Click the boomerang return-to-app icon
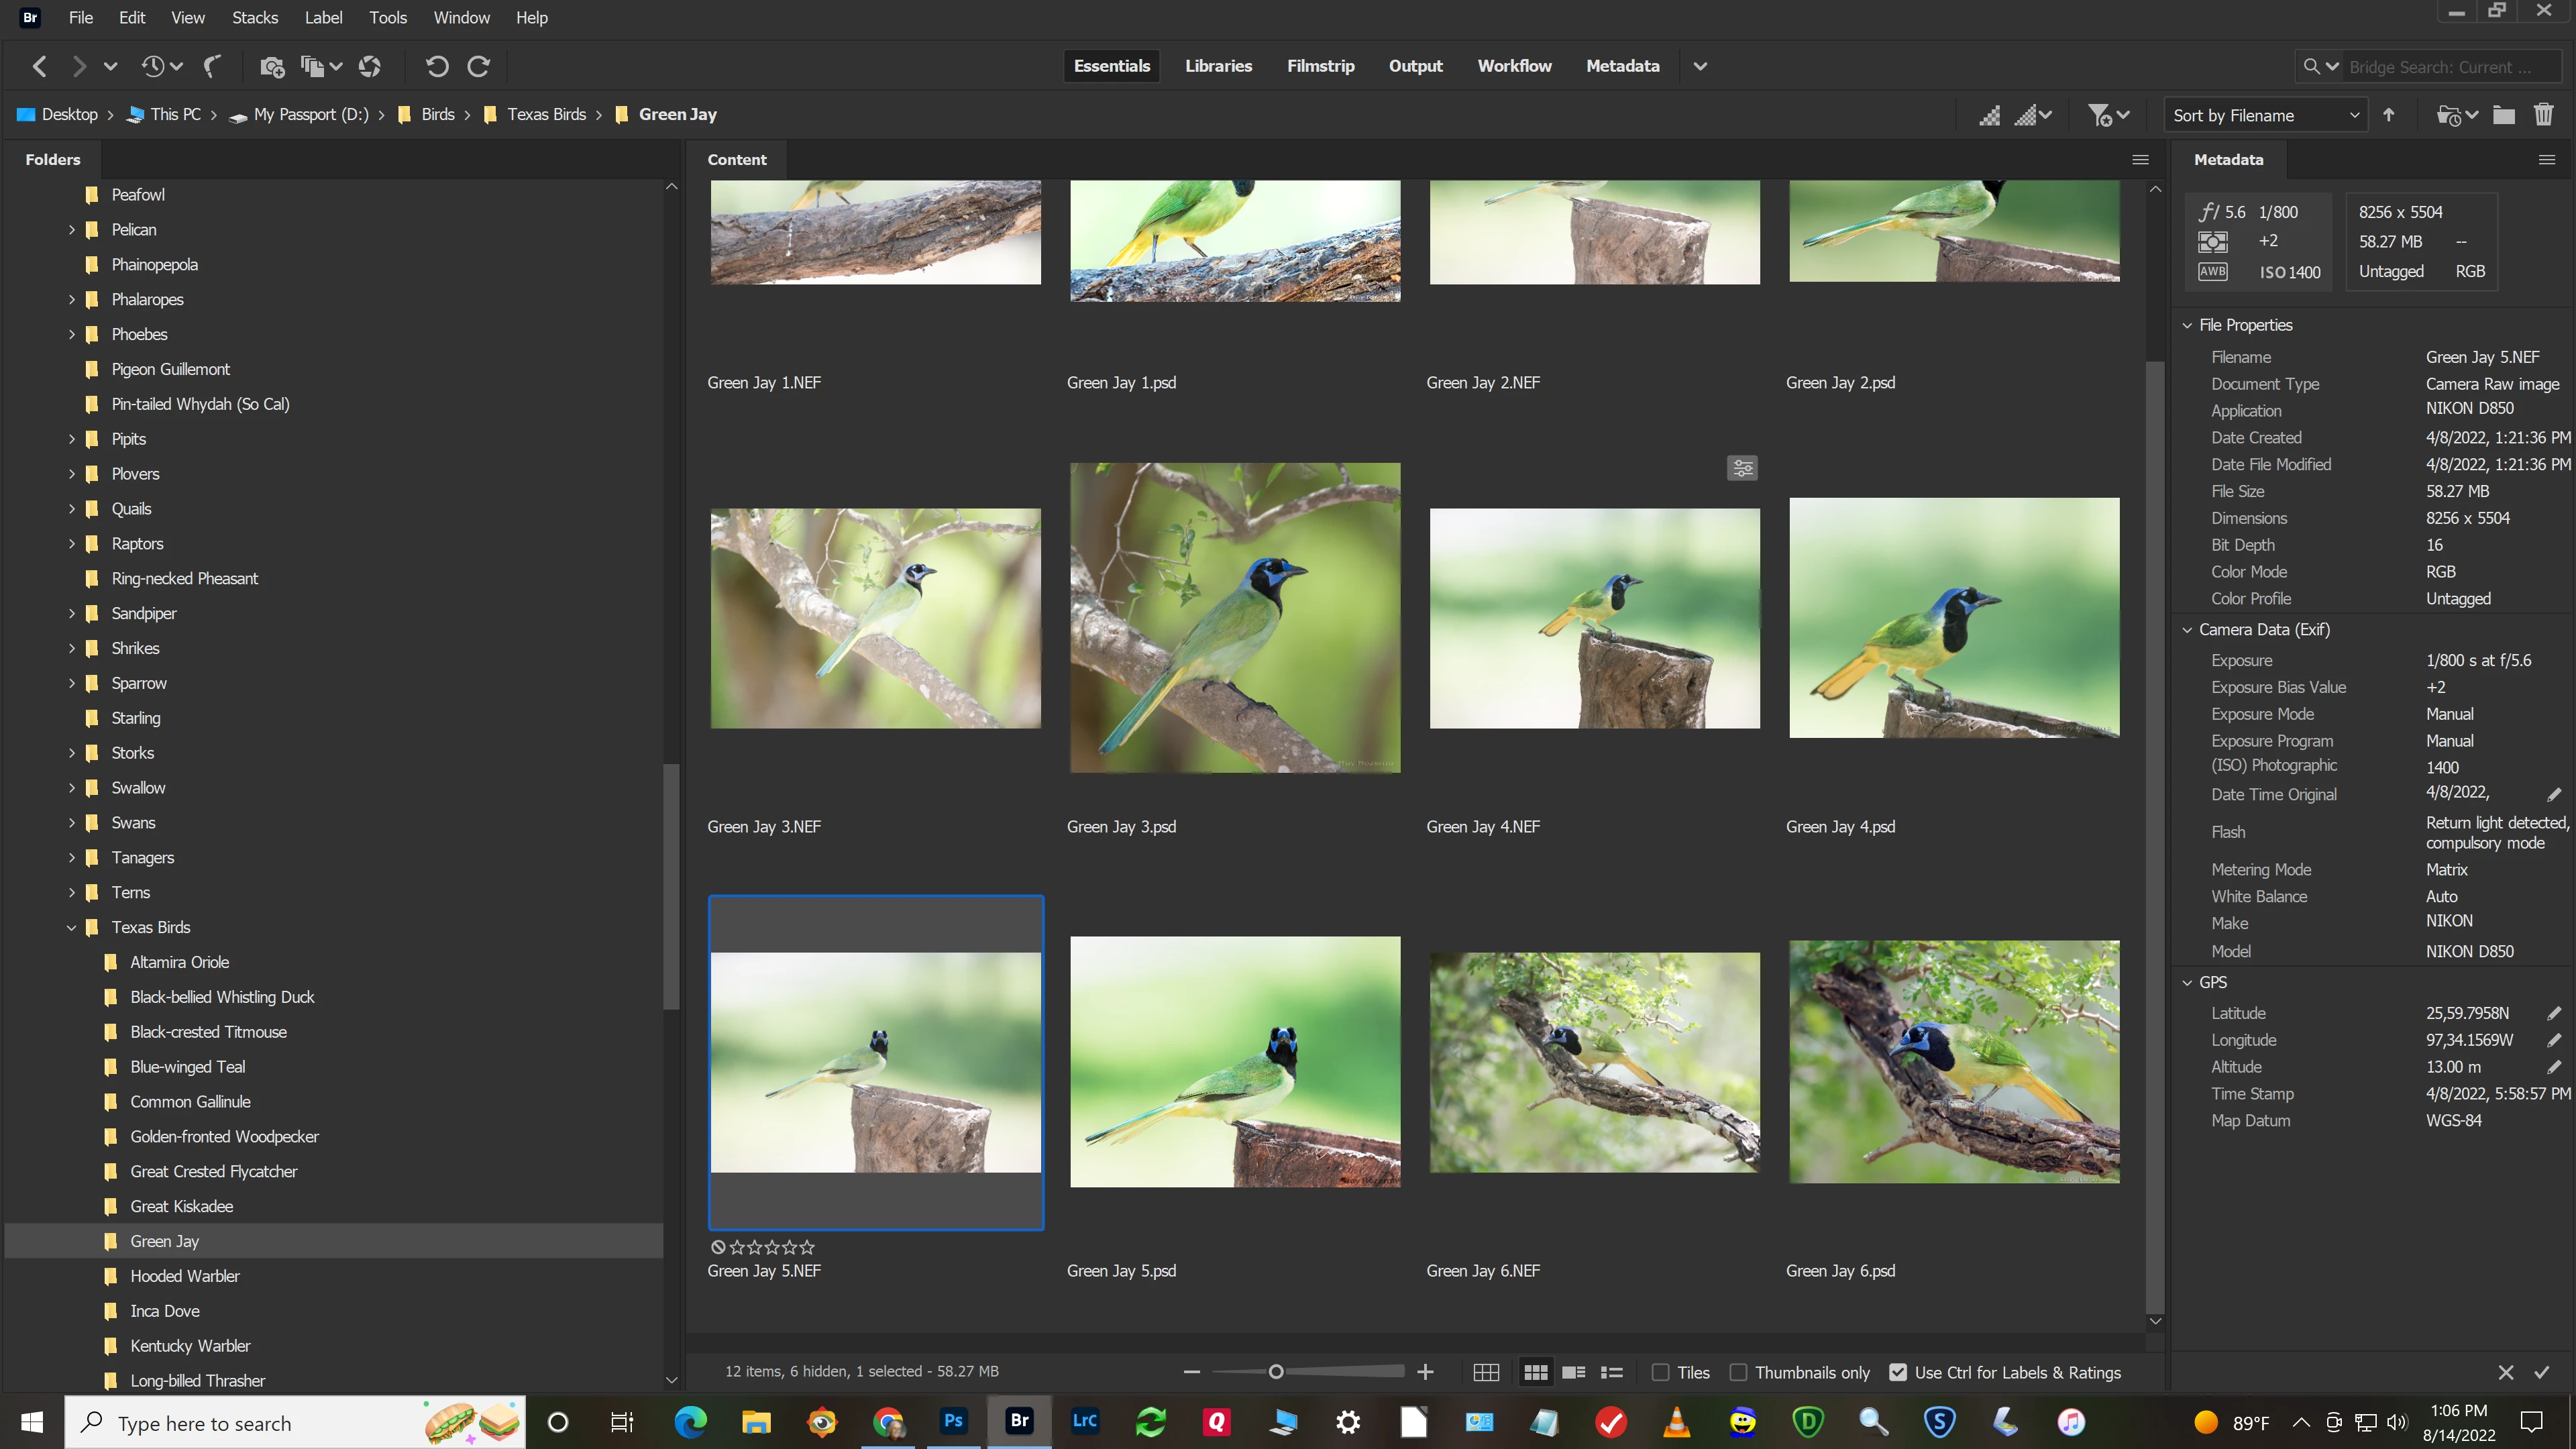The height and width of the screenshot is (1449, 2576). pyautogui.click(x=212, y=66)
